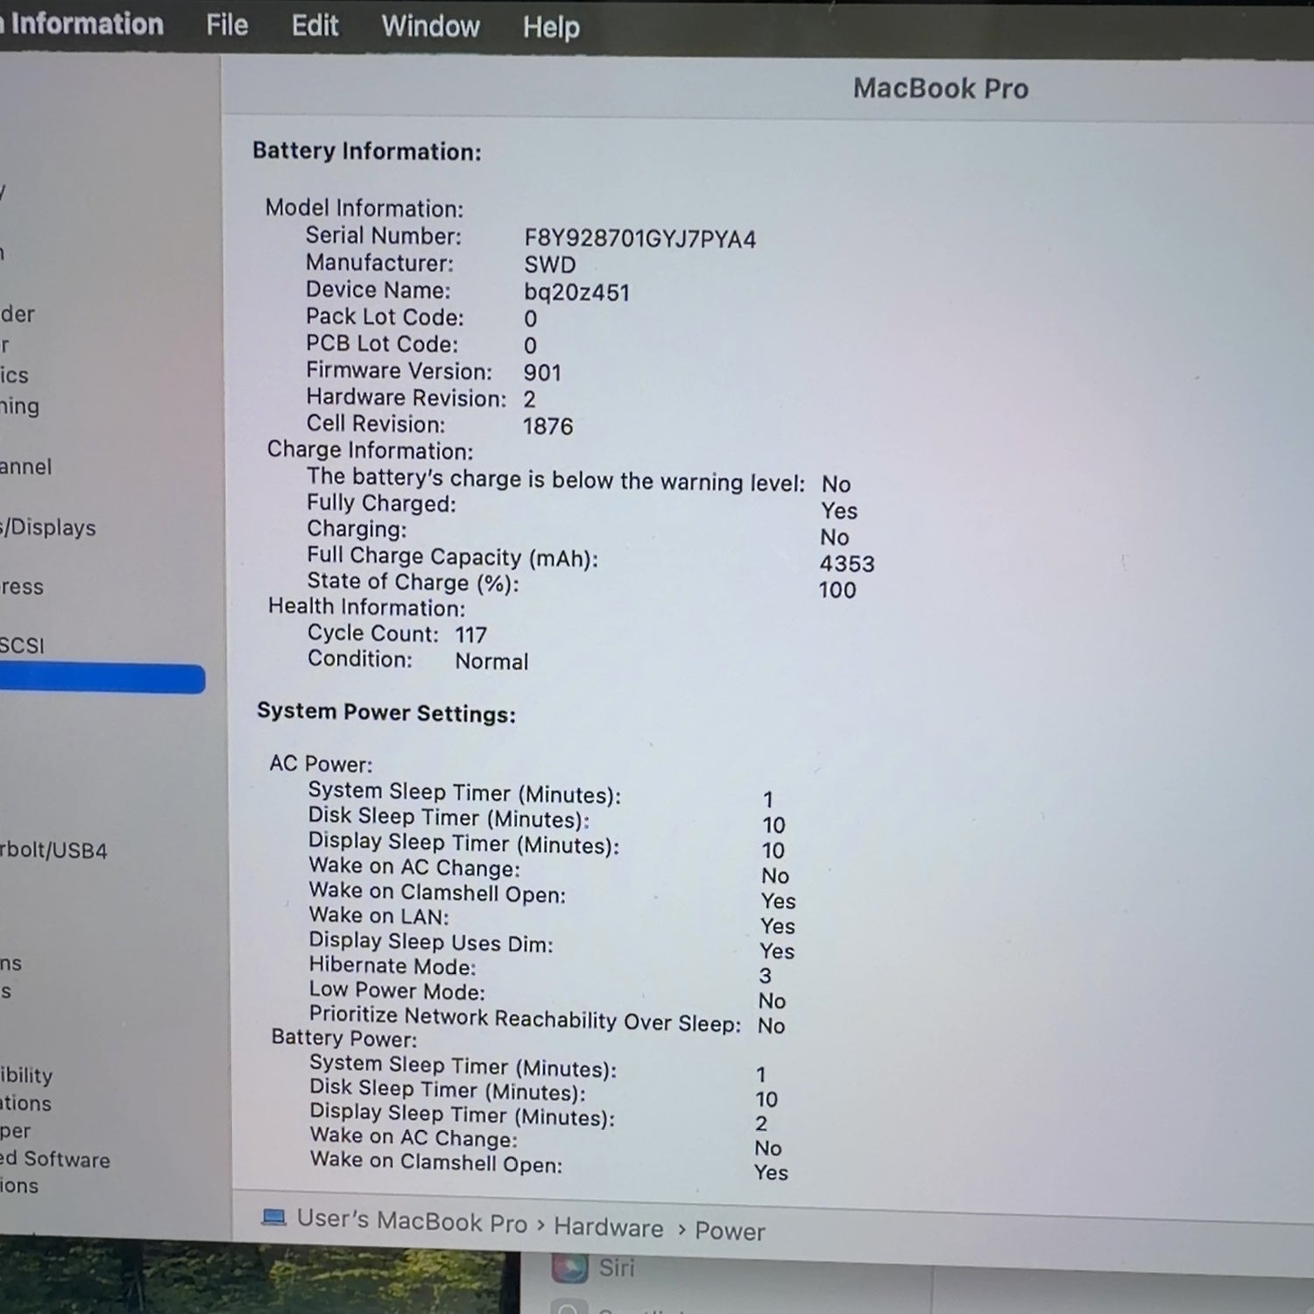The width and height of the screenshot is (1314, 1314).
Task: Select the Thunderbolt/USB4 sidebar item
Action: click(x=53, y=850)
